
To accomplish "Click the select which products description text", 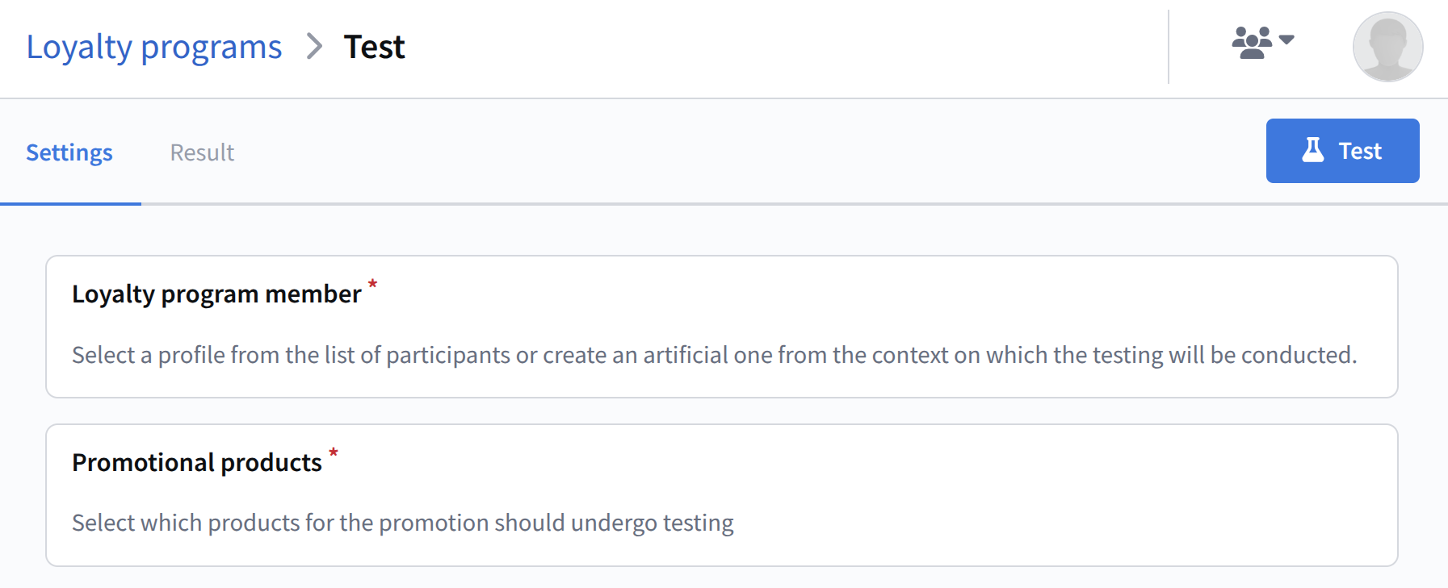I will pyautogui.click(x=402, y=523).
